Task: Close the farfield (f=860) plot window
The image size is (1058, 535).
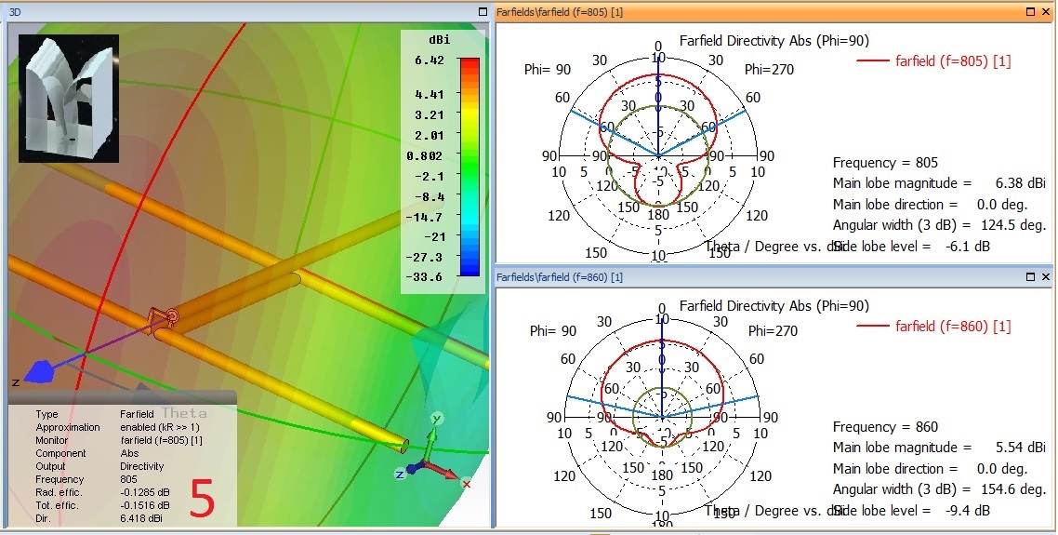Action: [1045, 277]
